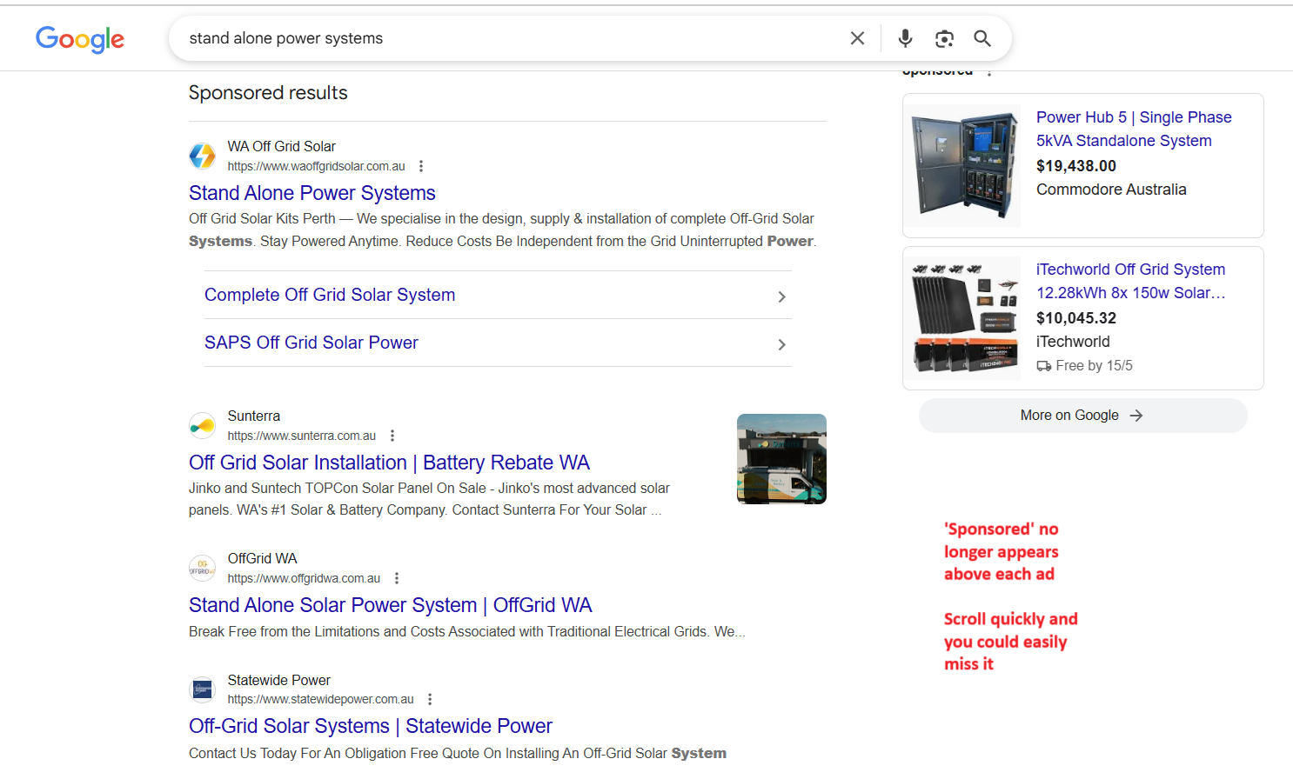Open 'iTechworld Off Grid System' product link
The height and width of the screenshot is (779, 1293).
click(1130, 281)
